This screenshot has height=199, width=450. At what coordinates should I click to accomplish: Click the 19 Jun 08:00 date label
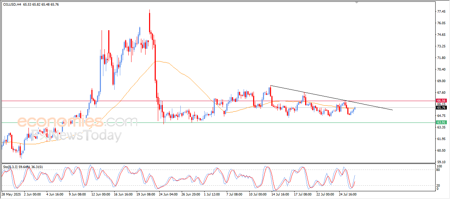[x=145, y=194]
